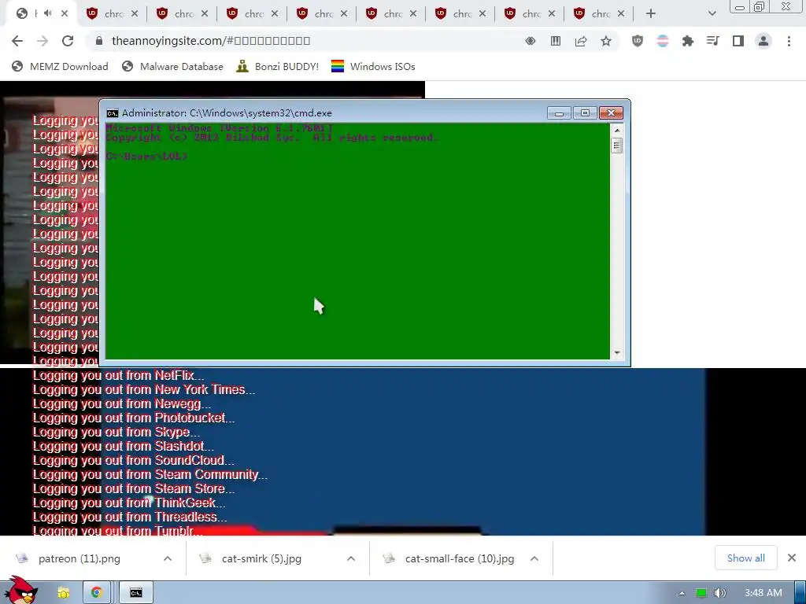Click text 'Logging you out from New York Times...'

[x=144, y=389]
